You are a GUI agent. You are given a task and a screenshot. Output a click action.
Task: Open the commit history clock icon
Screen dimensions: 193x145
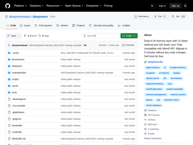click(x=123, y=45)
